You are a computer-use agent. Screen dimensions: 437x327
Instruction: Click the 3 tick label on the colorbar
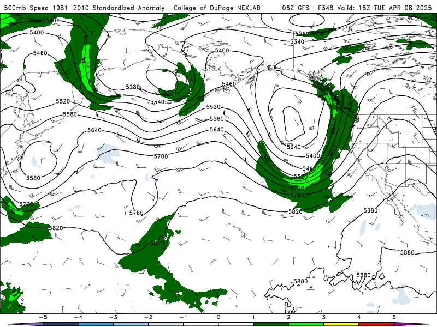click(x=324, y=317)
